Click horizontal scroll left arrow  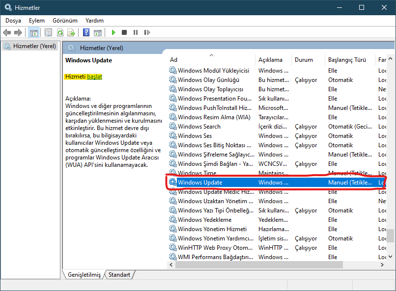[x=171, y=265]
